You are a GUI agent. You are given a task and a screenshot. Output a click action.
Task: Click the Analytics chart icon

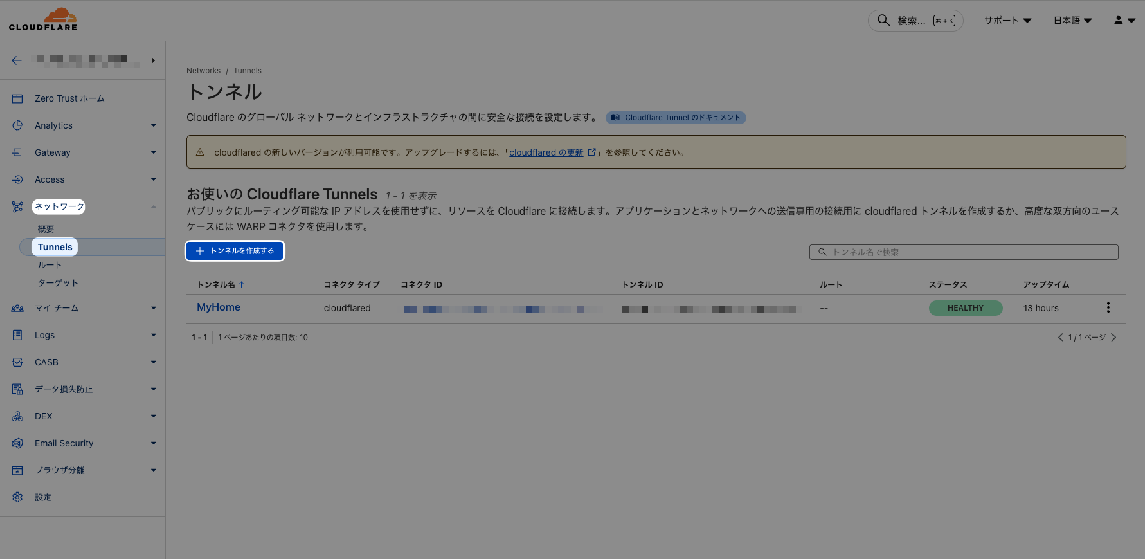pyautogui.click(x=17, y=125)
